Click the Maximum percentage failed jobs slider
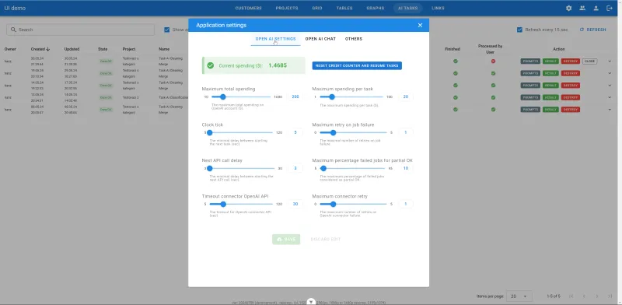Screen dimensions: 622x305 [x=353, y=168]
